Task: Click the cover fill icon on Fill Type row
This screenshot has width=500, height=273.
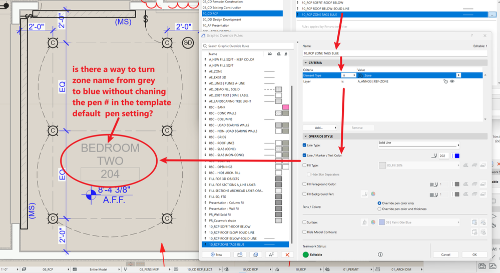Action: (474, 165)
